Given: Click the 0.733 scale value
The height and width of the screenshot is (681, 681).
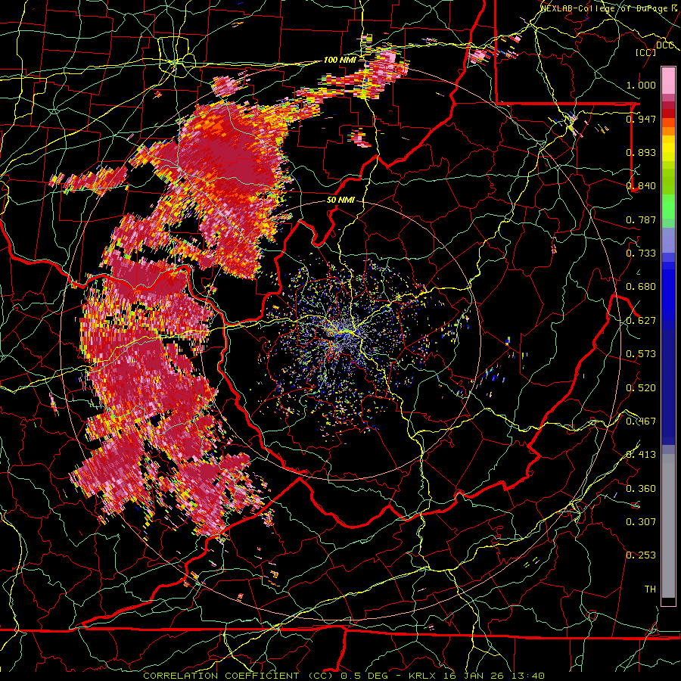Looking at the screenshot, I should 641,253.
